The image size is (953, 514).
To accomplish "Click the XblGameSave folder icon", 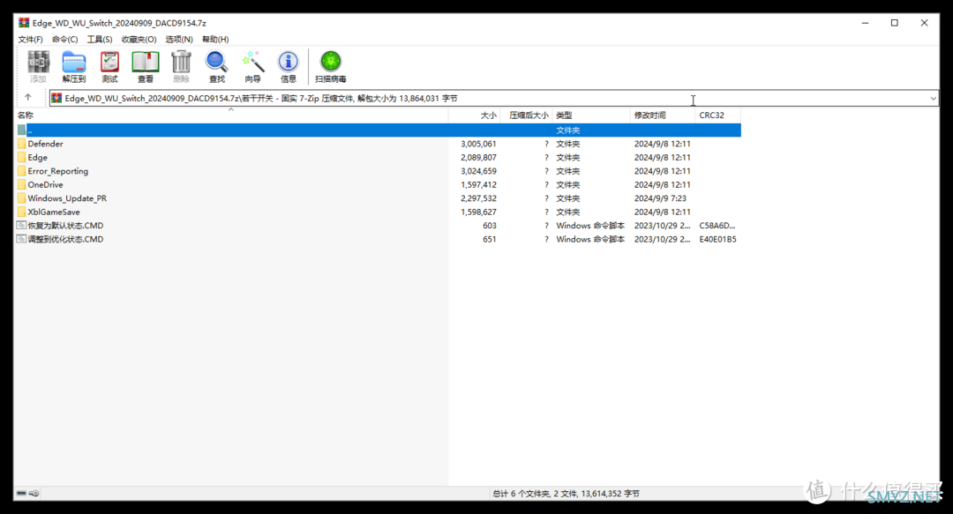I will (22, 212).
